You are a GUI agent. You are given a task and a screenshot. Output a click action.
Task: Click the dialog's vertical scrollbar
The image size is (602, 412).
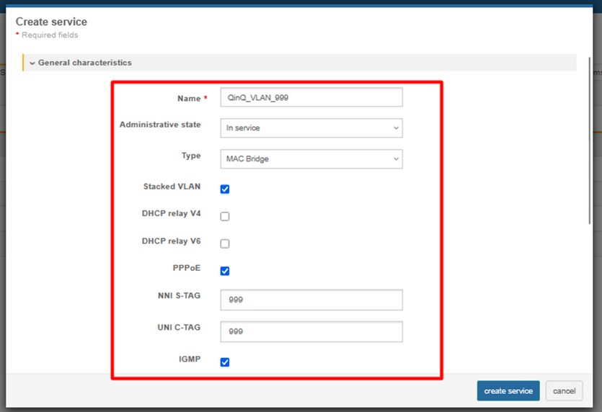coord(591,144)
